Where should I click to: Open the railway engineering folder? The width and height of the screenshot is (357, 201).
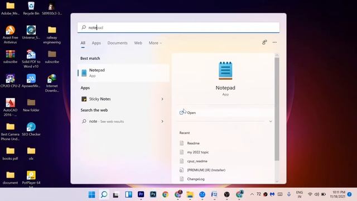pyautogui.click(x=52, y=35)
